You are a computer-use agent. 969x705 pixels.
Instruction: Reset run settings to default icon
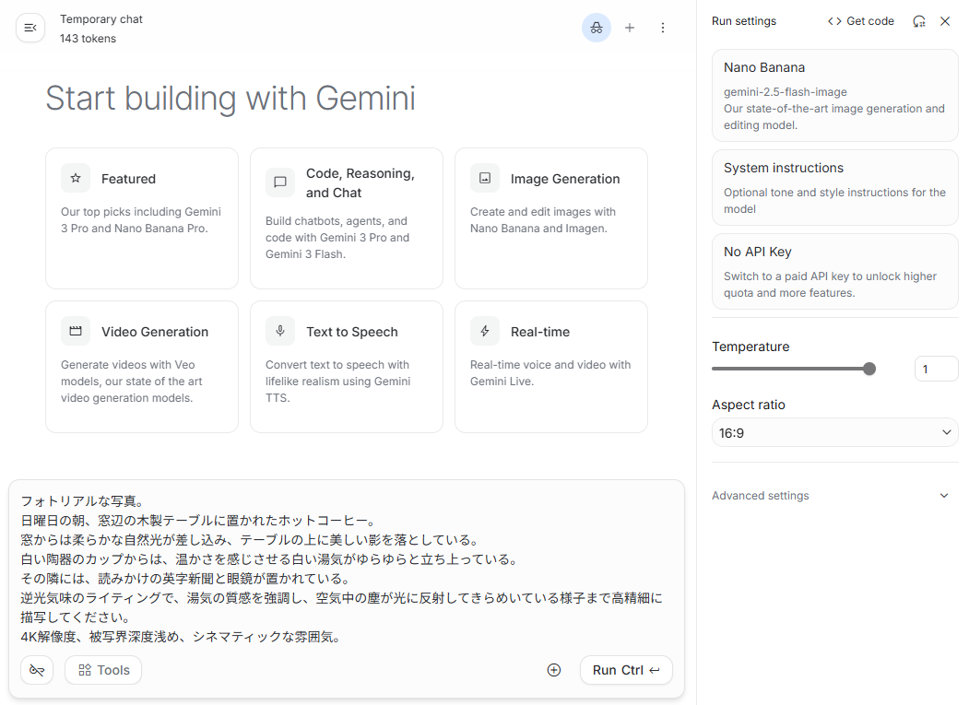[x=919, y=21]
